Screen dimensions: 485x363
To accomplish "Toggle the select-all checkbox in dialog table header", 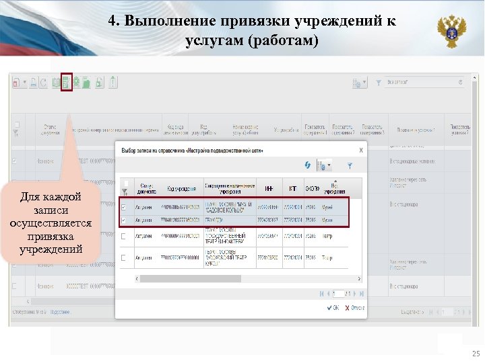I will pyautogui.click(x=126, y=184).
